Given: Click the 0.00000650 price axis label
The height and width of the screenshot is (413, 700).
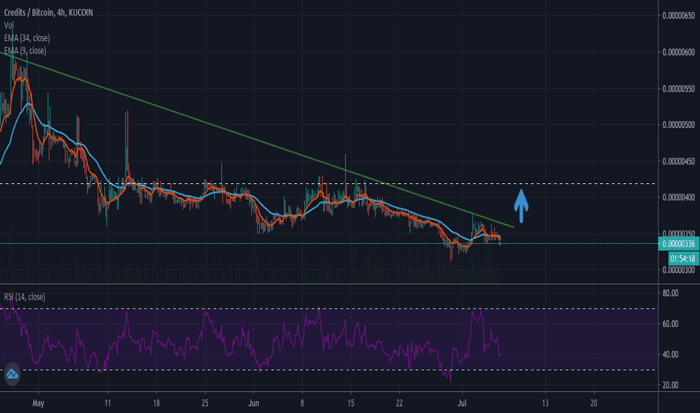Looking at the screenshot, I should [678, 16].
